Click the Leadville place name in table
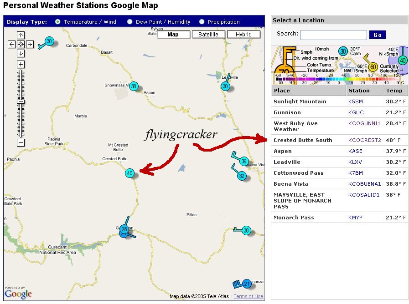 pyautogui.click(x=287, y=162)
